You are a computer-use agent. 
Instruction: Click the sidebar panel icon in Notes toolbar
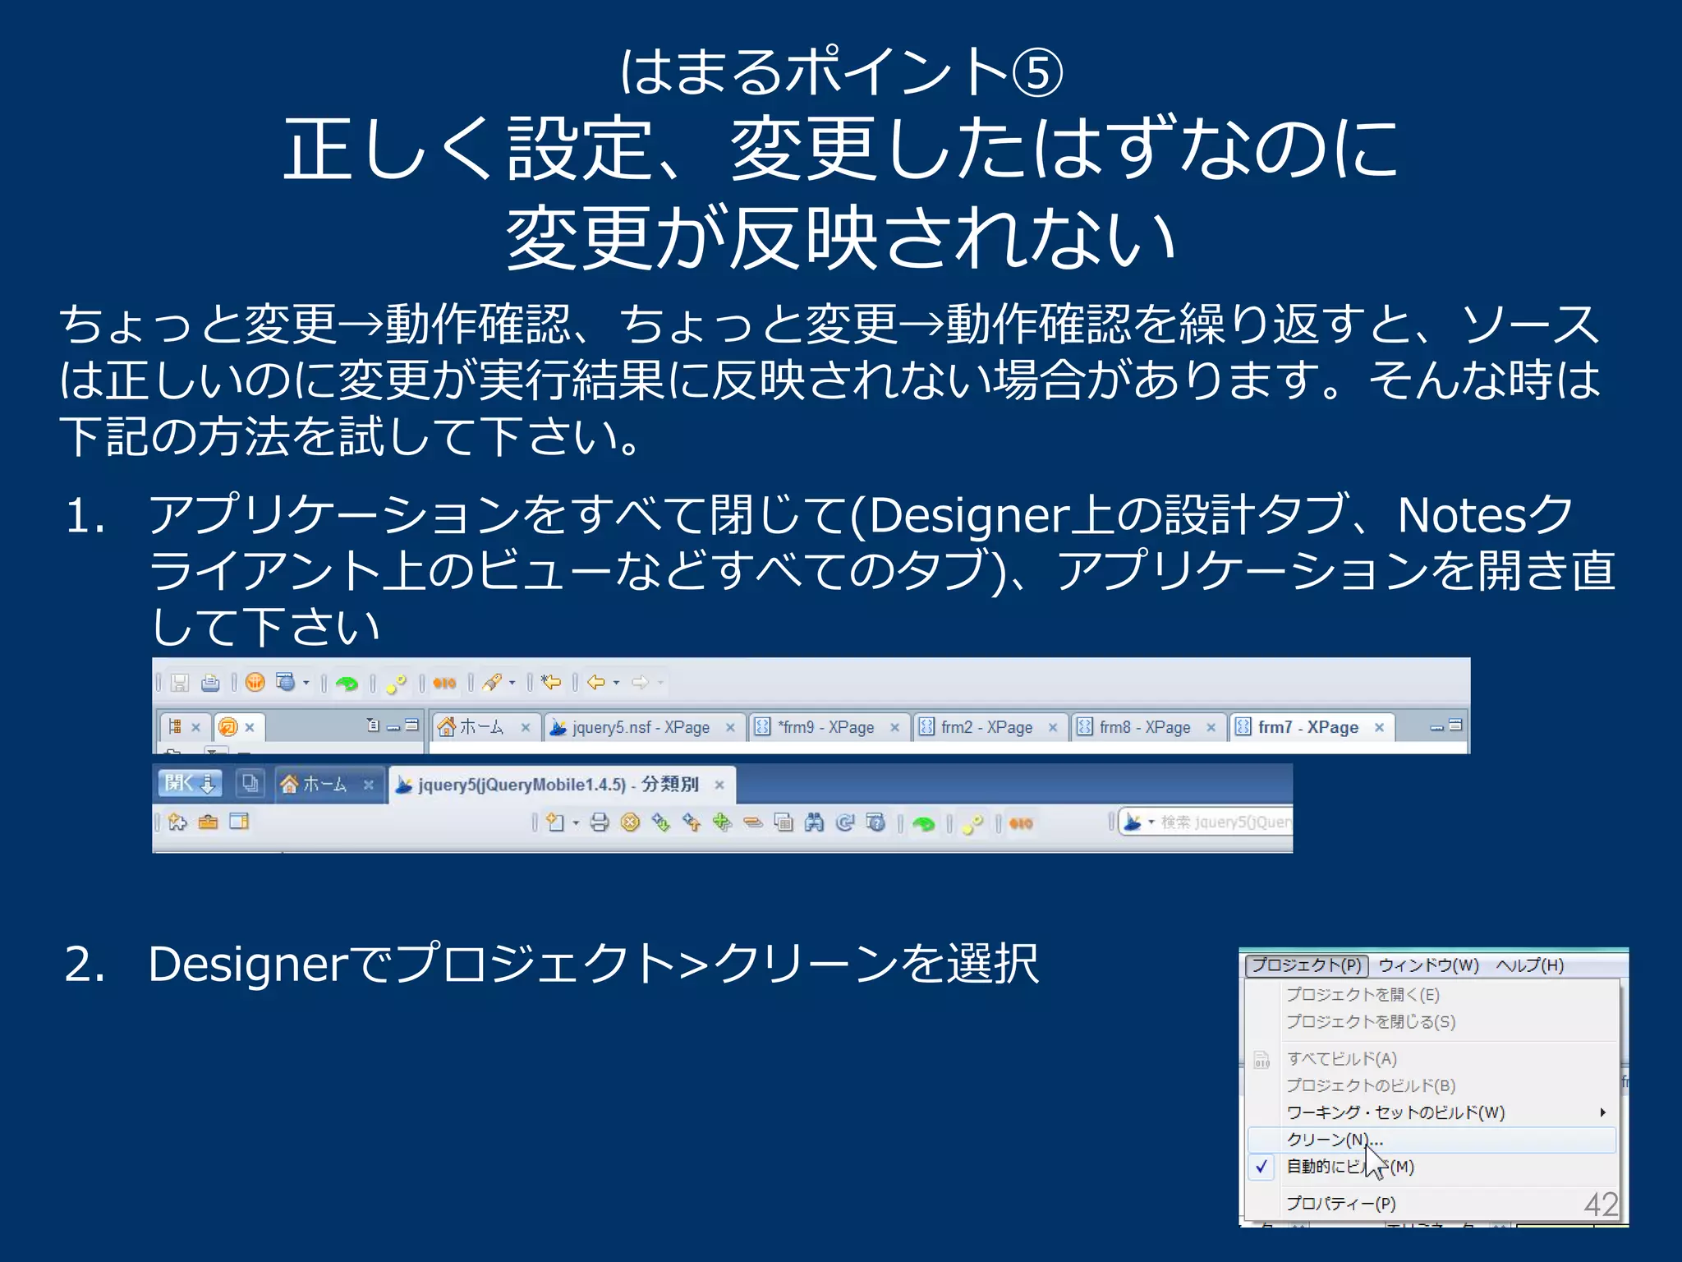239,822
